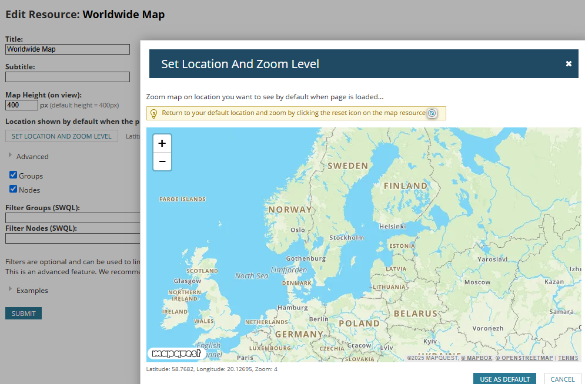This screenshot has width=585, height=384.
Task: Click the Belarus label on the map
Action: pyautogui.click(x=416, y=314)
